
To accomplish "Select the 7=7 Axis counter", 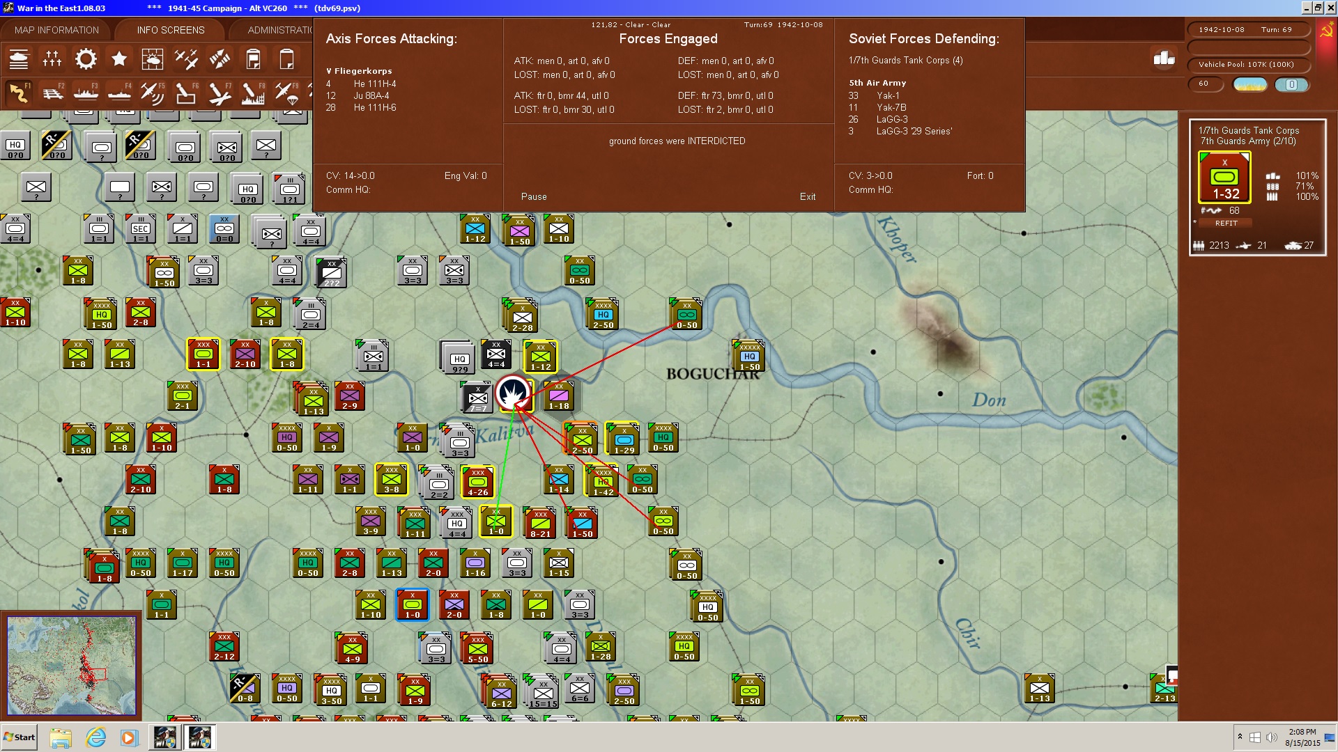I will 477,398.
